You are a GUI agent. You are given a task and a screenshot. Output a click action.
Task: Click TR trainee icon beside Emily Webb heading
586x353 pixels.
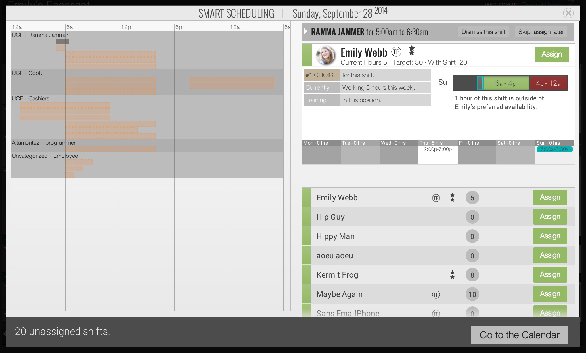point(396,52)
